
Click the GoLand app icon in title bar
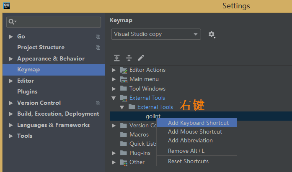coord(7,6)
